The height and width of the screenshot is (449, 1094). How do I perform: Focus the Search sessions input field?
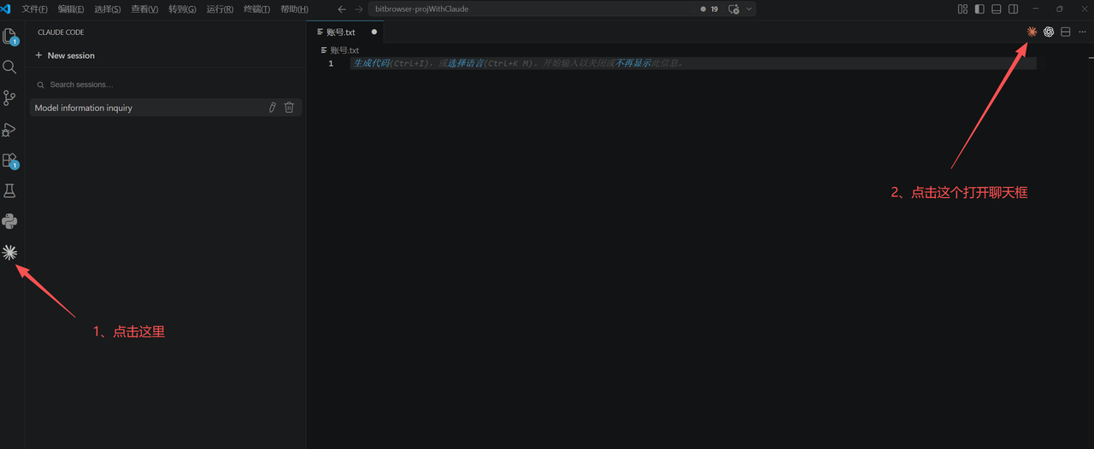point(167,85)
